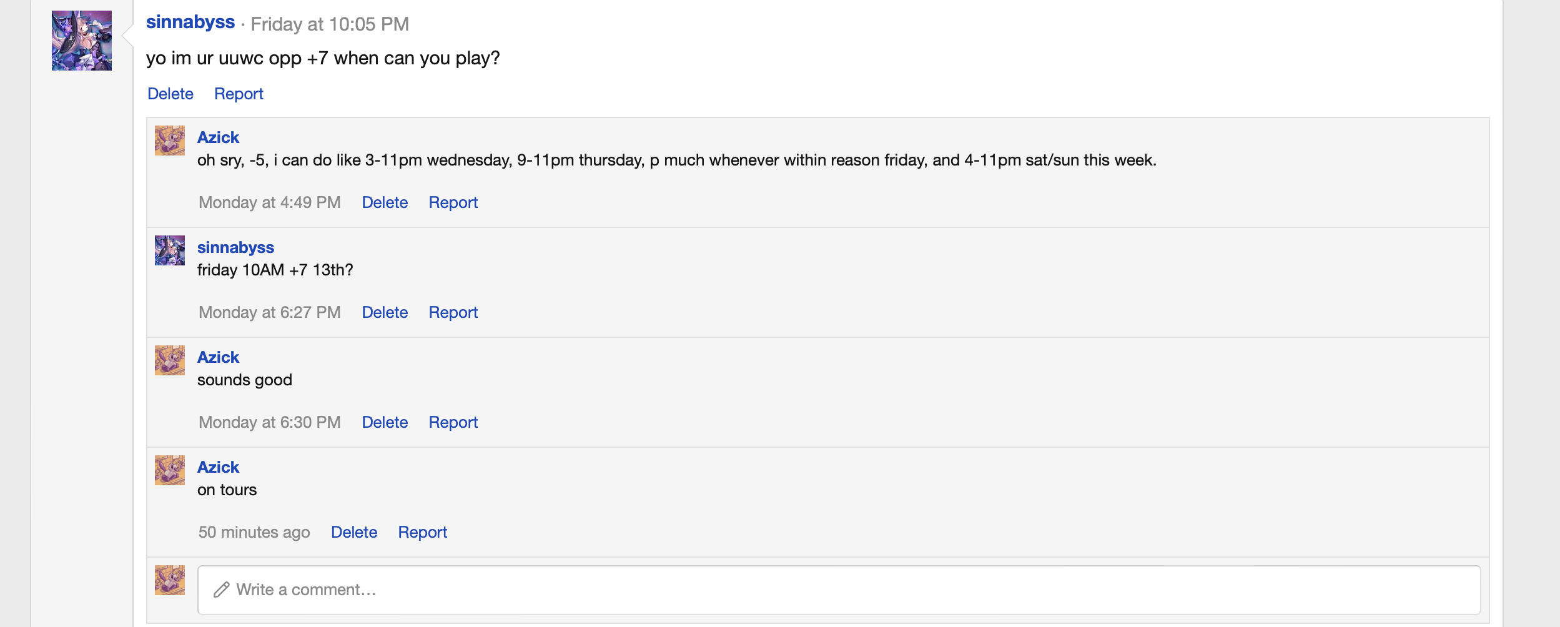Click Azick's avatar beside 'sounds good'
The height and width of the screenshot is (627, 1560).
170,360
